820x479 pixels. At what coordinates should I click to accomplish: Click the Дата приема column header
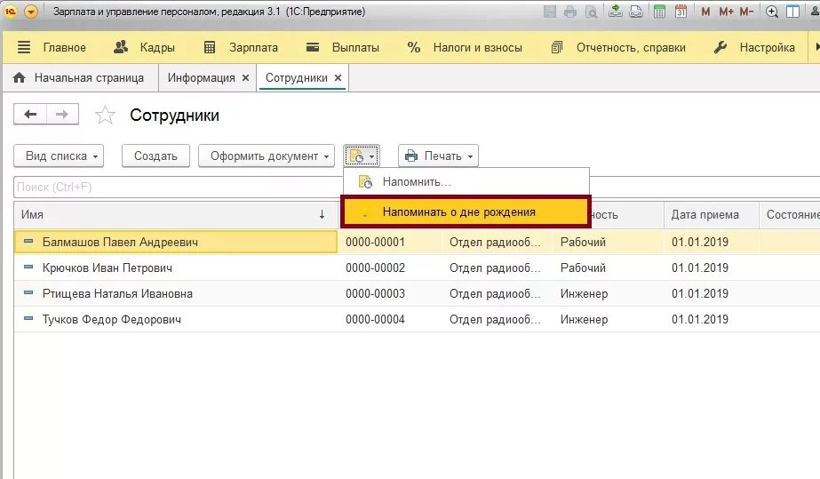pyautogui.click(x=712, y=215)
